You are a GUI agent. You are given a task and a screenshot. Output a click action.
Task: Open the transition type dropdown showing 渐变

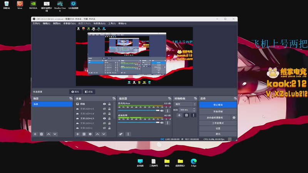(x=185, y=104)
